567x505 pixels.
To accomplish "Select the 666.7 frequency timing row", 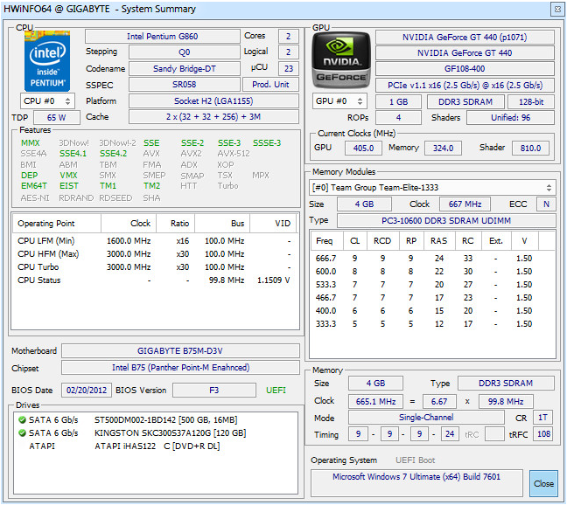I will click(432, 259).
